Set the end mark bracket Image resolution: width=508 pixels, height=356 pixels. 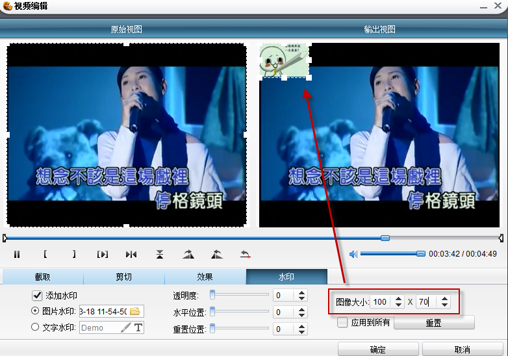point(74,254)
